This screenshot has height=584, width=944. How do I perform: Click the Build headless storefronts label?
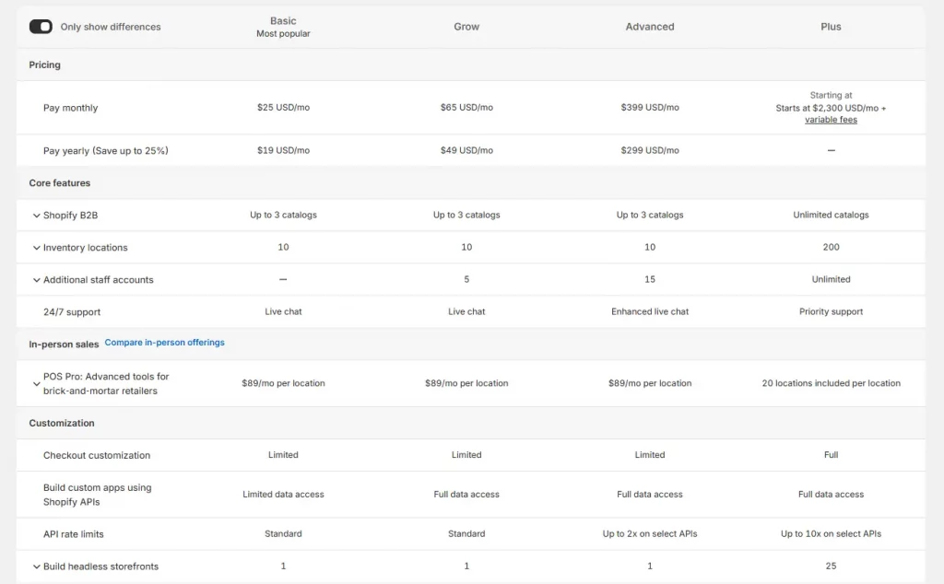[101, 566]
